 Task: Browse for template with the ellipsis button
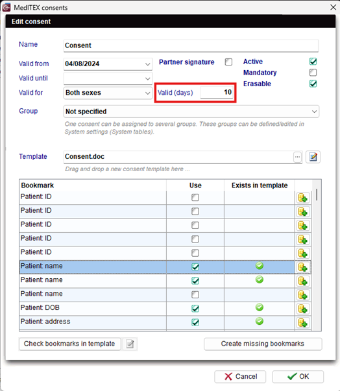click(x=297, y=157)
